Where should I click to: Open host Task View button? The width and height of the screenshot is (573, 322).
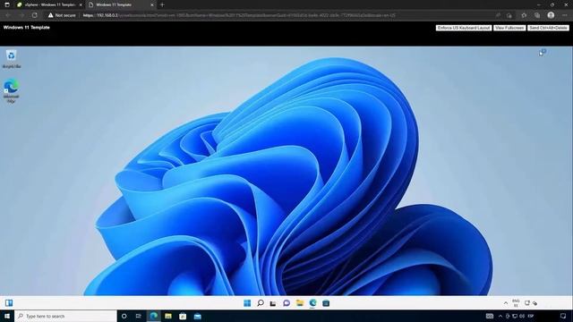138,316
